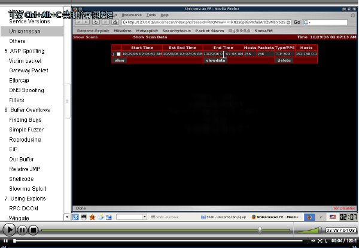Image resolution: width=359 pixels, height=248 pixels.
Task: Open Metasploit bookmark
Action: [x=147, y=31]
